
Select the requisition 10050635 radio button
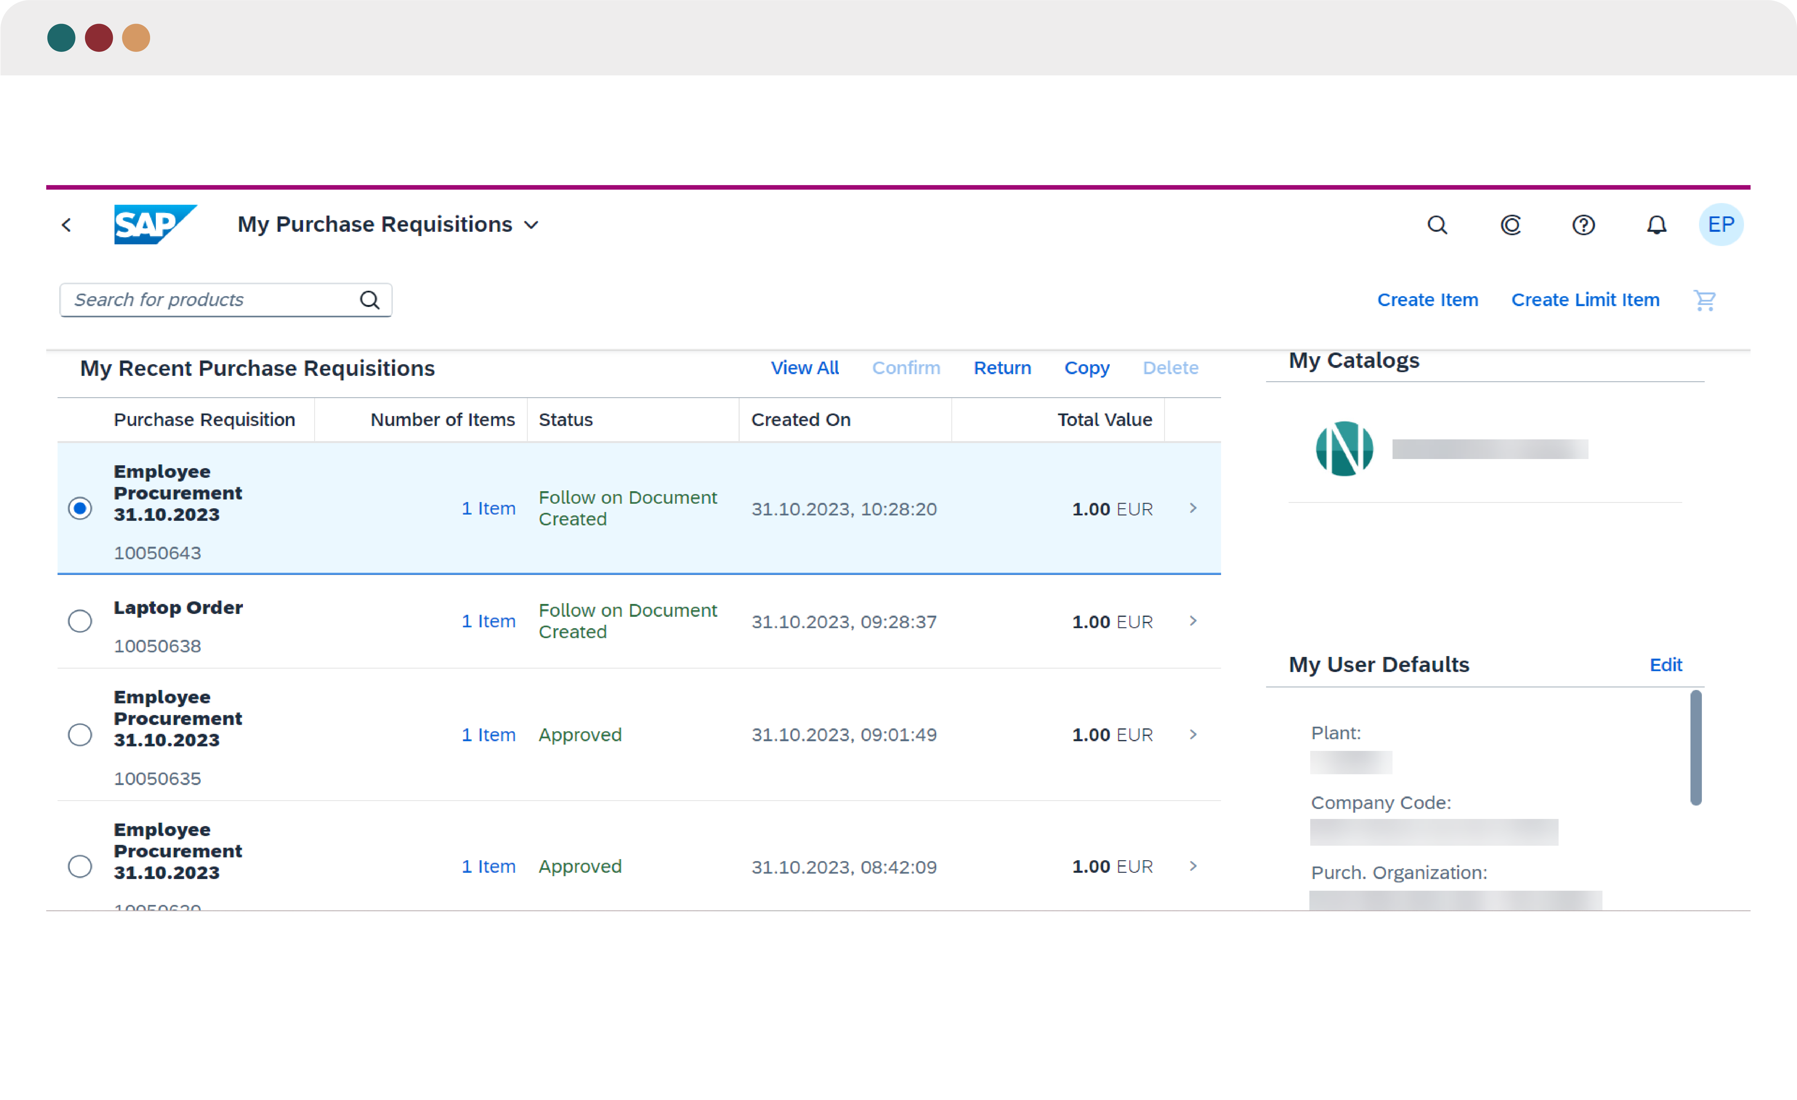coord(80,734)
